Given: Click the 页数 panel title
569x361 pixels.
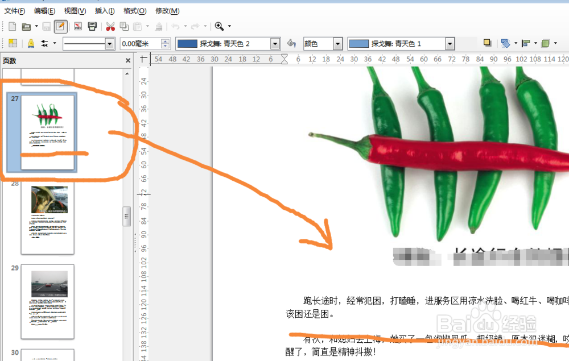Looking at the screenshot, I should [x=10, y=60].
